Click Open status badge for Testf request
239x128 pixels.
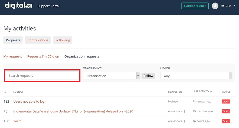226,121
